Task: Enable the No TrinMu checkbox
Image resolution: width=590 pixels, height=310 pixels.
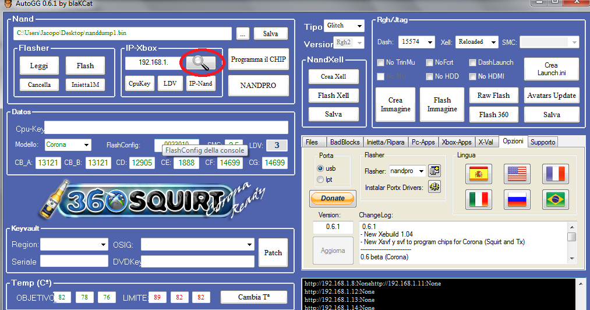Action: click(380, 62)
